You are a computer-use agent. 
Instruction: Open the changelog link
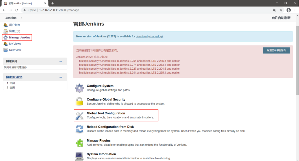(x=155, y=36)
